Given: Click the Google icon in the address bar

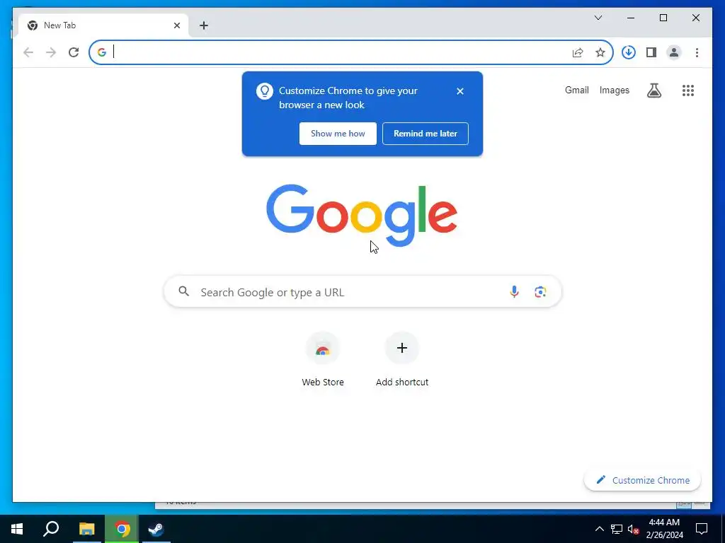Looking at the screenshot, I should pos(102,52).
